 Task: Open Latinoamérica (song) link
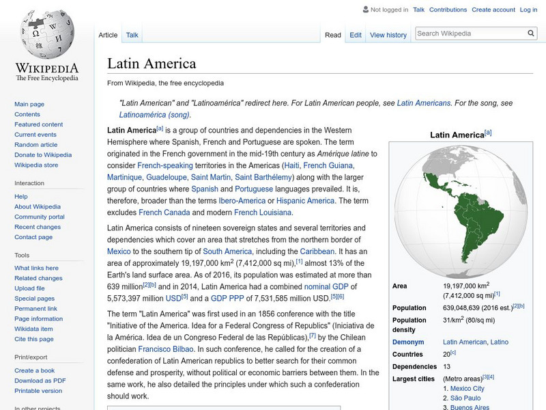(x=154, y=115)
